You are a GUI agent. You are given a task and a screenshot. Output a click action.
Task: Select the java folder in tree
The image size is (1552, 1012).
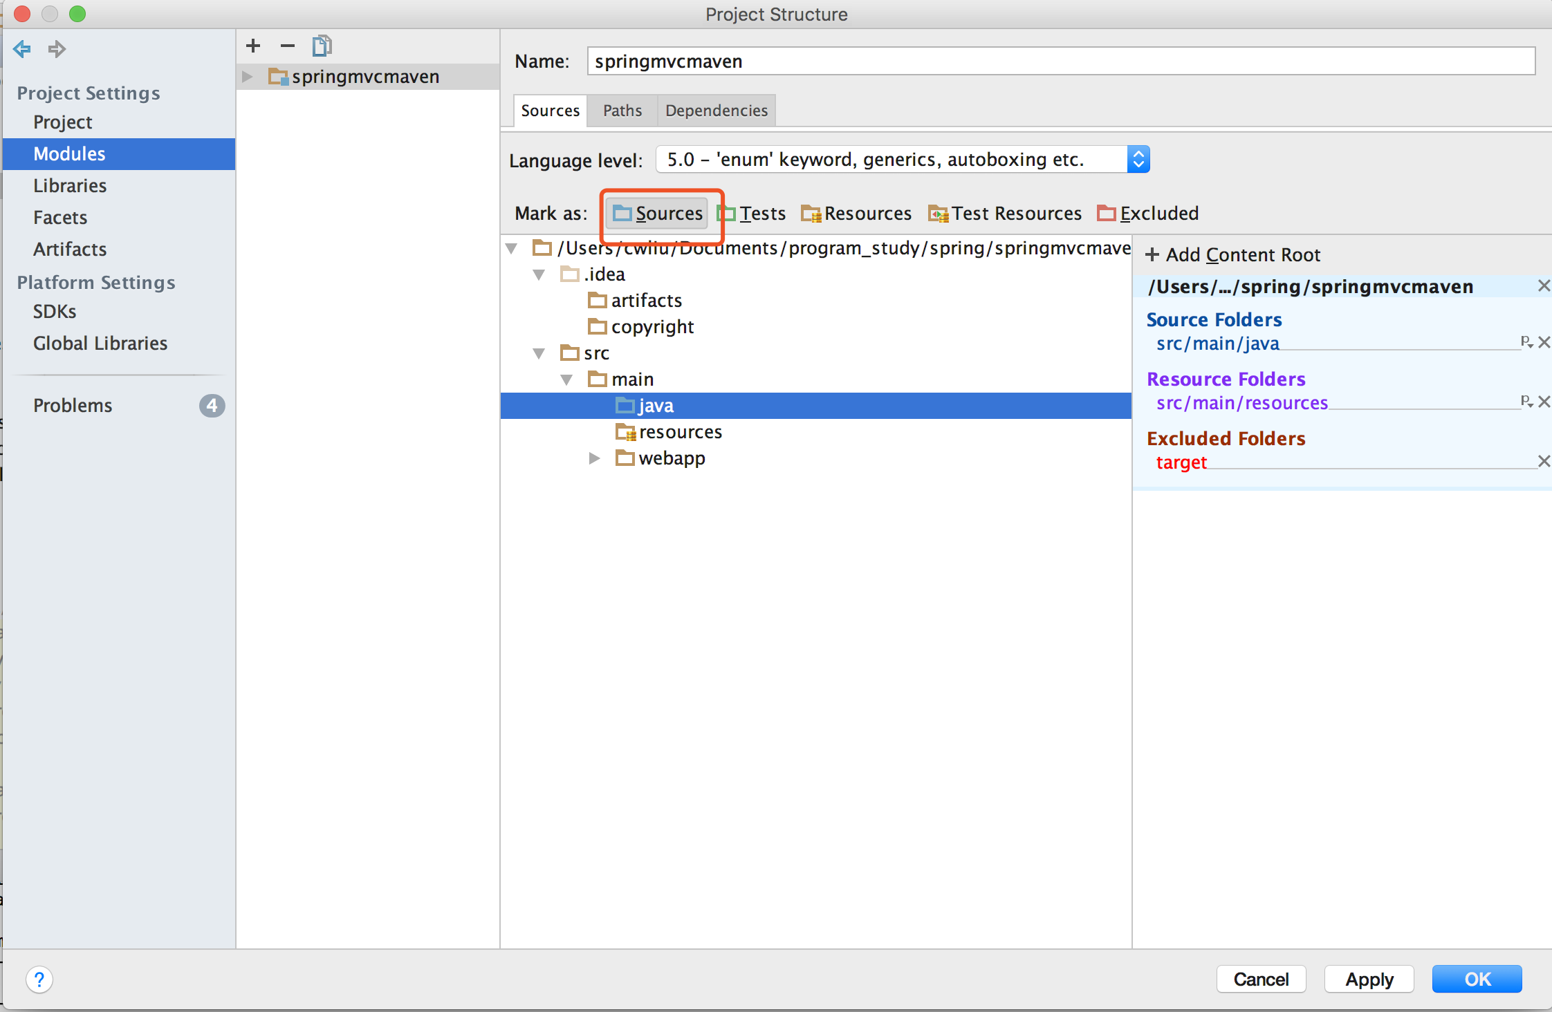[816, 406]
